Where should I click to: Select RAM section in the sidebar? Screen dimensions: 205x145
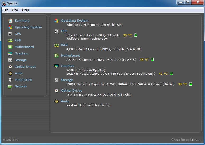coord(18,40)
